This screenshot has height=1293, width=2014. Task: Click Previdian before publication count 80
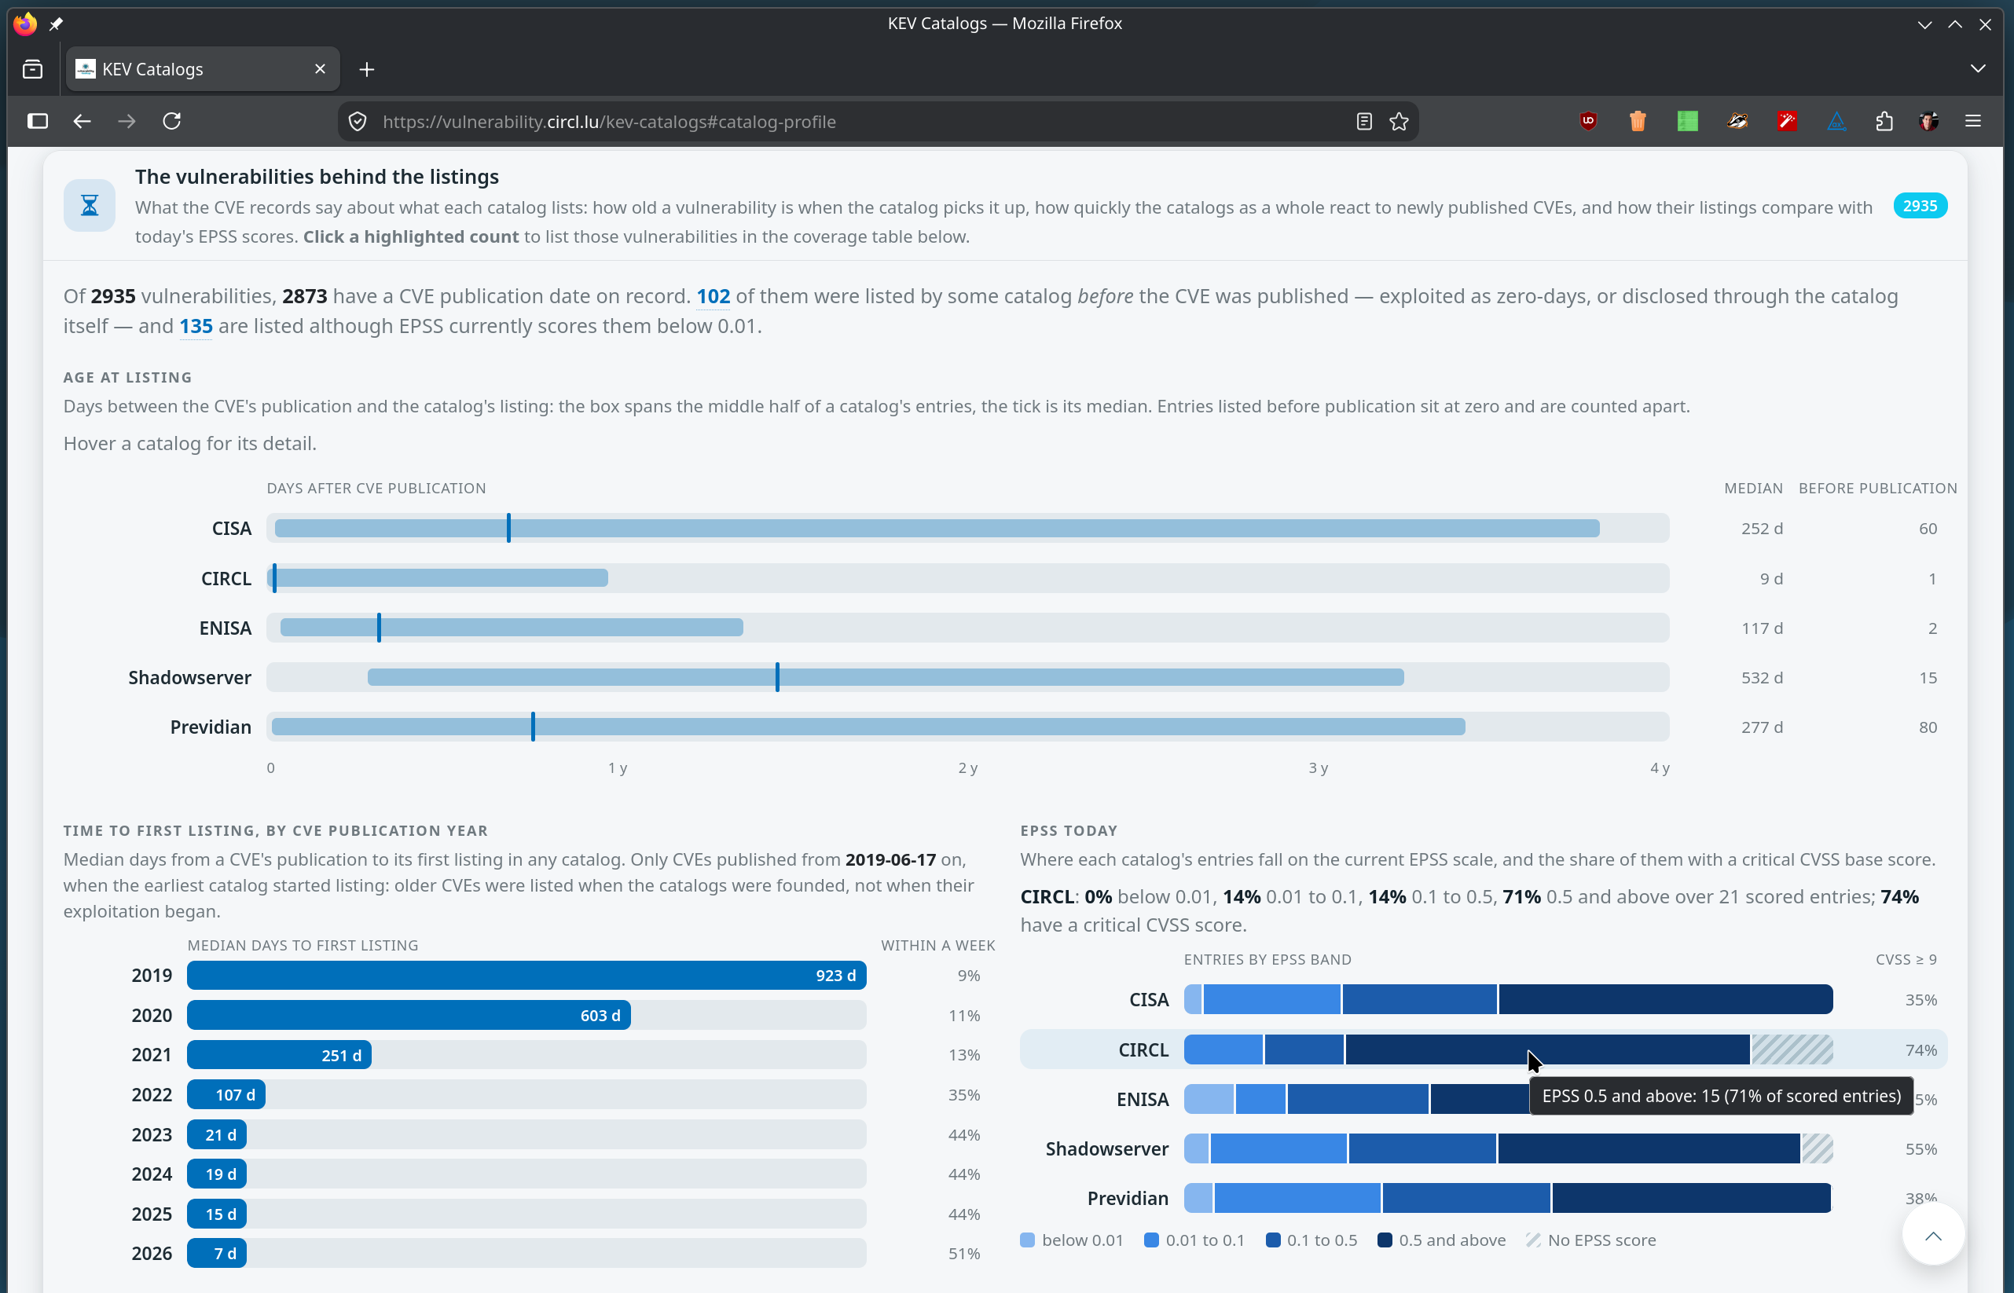1928,727
